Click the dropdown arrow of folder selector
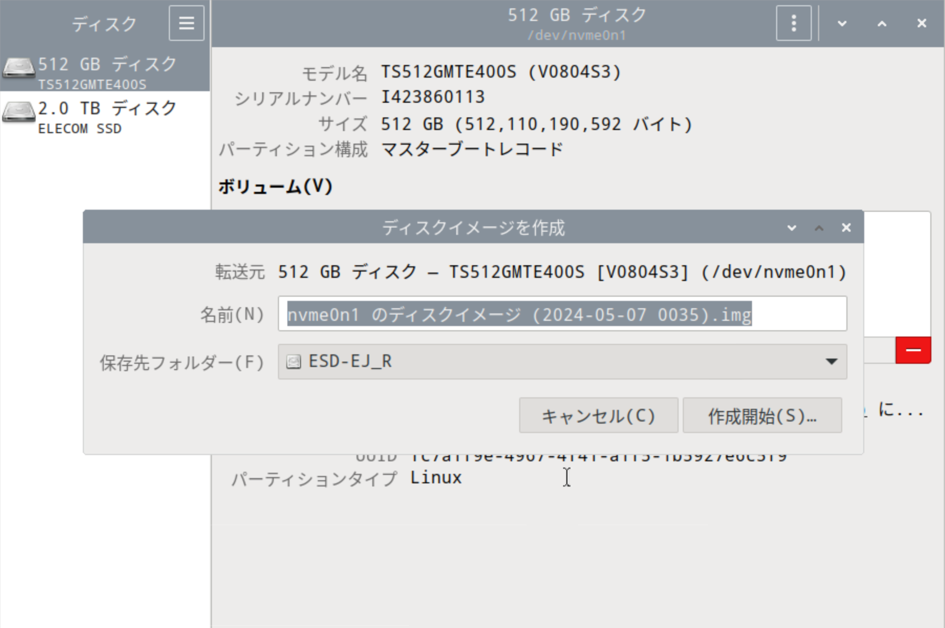 (831, 362)
